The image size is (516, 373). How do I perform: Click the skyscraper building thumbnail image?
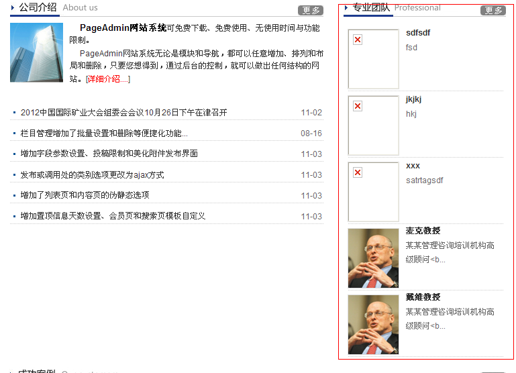36,52
